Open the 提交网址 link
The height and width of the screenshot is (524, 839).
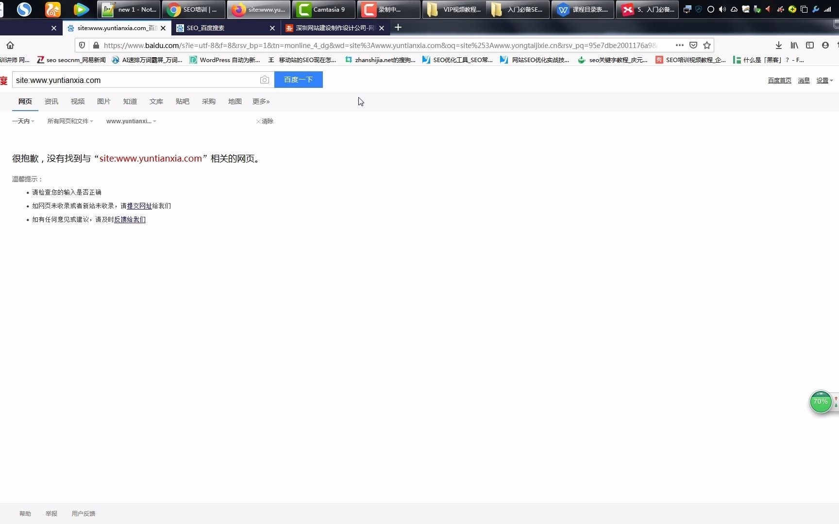(x=139, y=206)
